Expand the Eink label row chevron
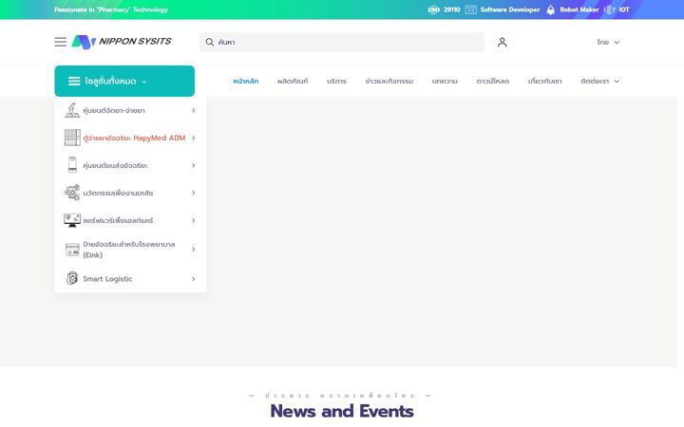Viewport: 684px width, 427px height. point(193,250)
